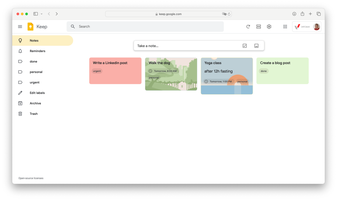Open the Archive section
Screen dimensions: 337x200
[35, 103]
